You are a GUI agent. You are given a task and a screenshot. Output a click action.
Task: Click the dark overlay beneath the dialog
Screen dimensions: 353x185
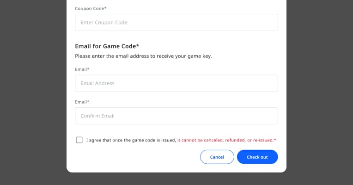pyautogui.click(x=176, y=179)
